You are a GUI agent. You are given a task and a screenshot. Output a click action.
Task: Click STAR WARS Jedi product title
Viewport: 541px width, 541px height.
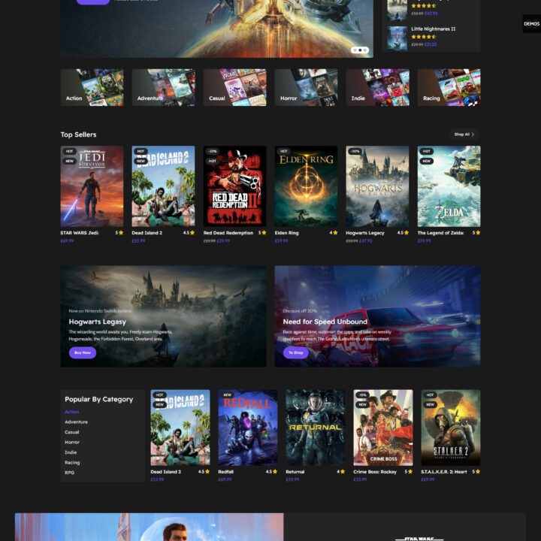coord(80,233)
